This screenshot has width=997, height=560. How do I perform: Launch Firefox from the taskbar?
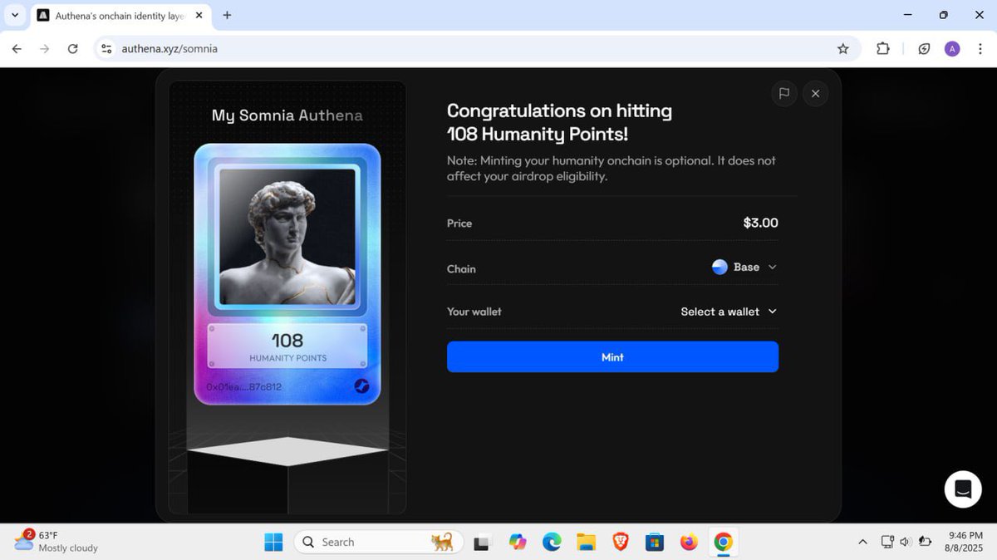pos(689,542)
